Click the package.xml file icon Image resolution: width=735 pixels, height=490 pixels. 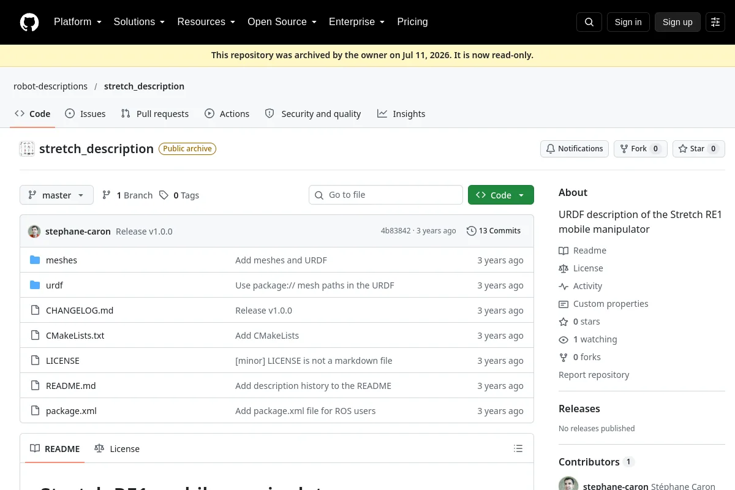35,411
